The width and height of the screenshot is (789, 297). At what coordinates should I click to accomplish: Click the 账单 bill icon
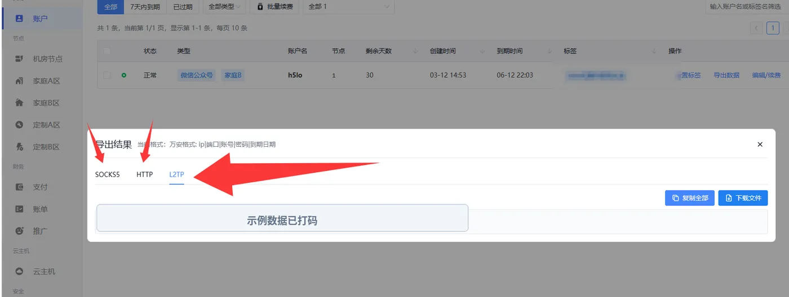point(19,209)
